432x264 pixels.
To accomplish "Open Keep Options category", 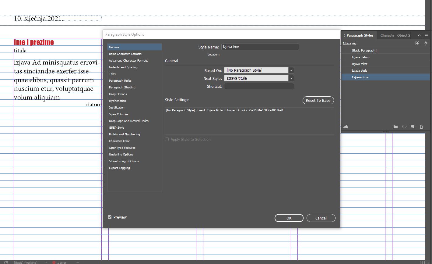I will pyautogui.click(x=134, y=94).
